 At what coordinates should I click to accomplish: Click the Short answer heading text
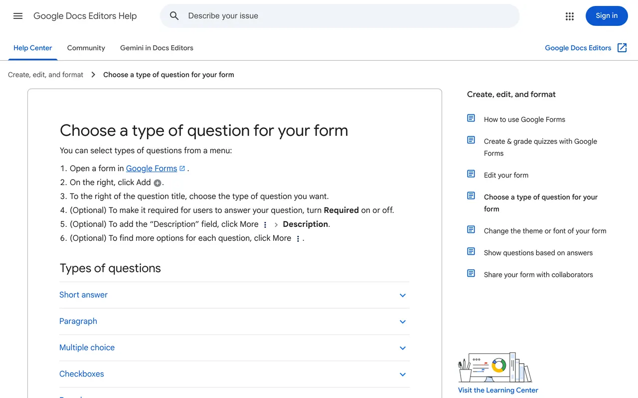coord(83,295)
